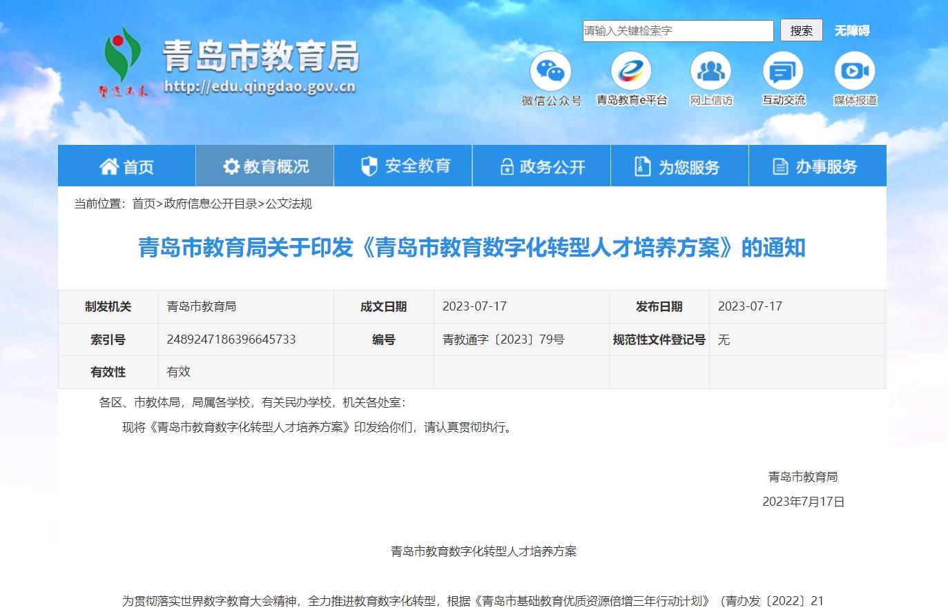This screenshot has width=948, height=612.
Task: Click the media reports (媒体报道) camera icon
Action: [x=855, y=71]
